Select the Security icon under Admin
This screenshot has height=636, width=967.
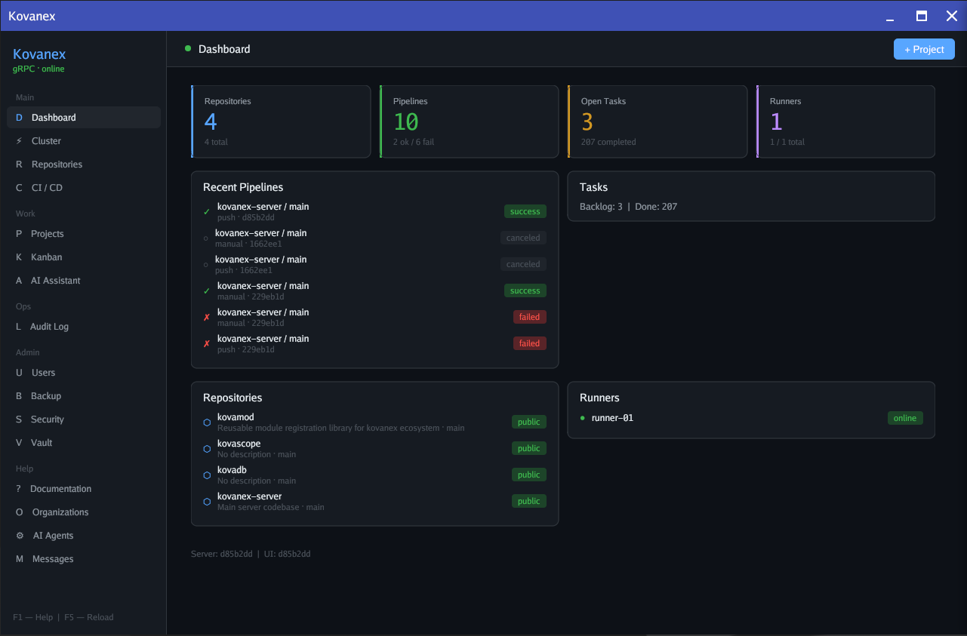click(x=18, y=419)
